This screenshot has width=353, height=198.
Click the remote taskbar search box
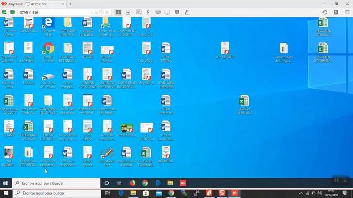(x=56, y=183)
